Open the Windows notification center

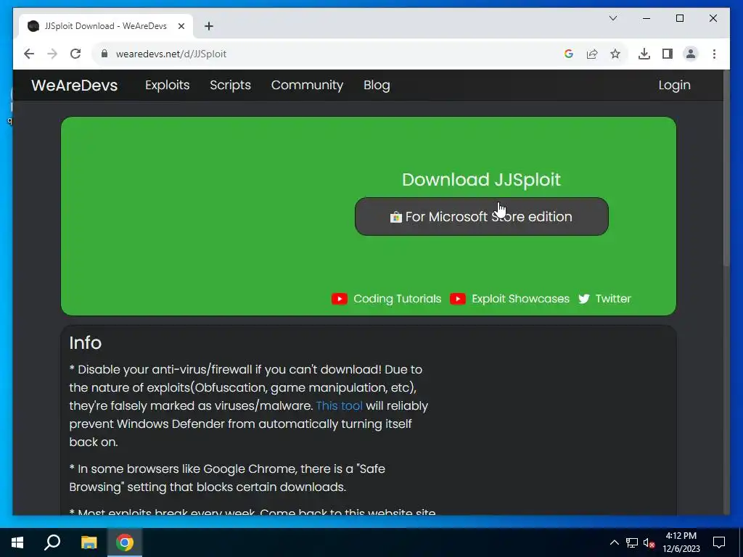click(719, 542)
